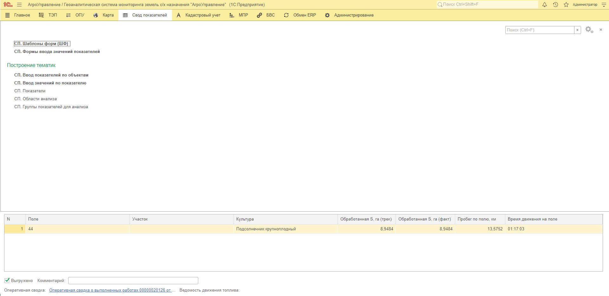Click the Культура column header
This screenshot has height=296, width=609.
[285, 219]
